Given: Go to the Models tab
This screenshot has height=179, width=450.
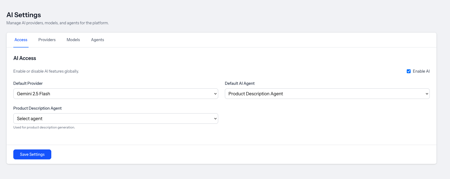Looking at the screenshot, I should (x=73, y=40).
